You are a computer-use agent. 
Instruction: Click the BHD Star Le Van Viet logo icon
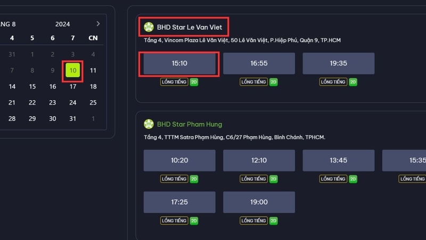(149, 26)
